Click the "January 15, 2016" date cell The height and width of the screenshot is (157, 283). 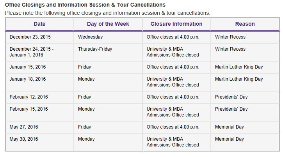tap(27, 67)
